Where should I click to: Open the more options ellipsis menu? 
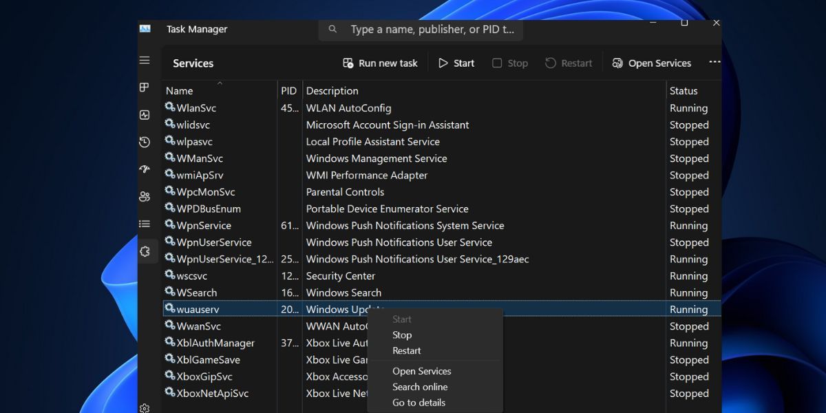click(714, 62)
